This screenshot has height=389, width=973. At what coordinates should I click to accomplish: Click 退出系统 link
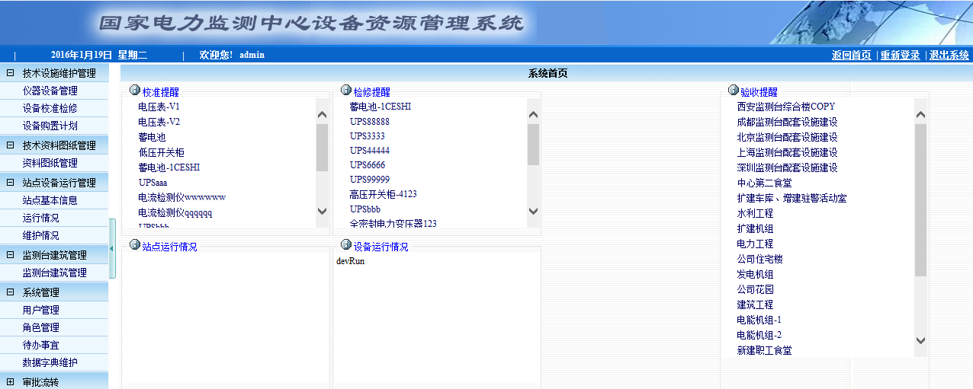(949, 55)
